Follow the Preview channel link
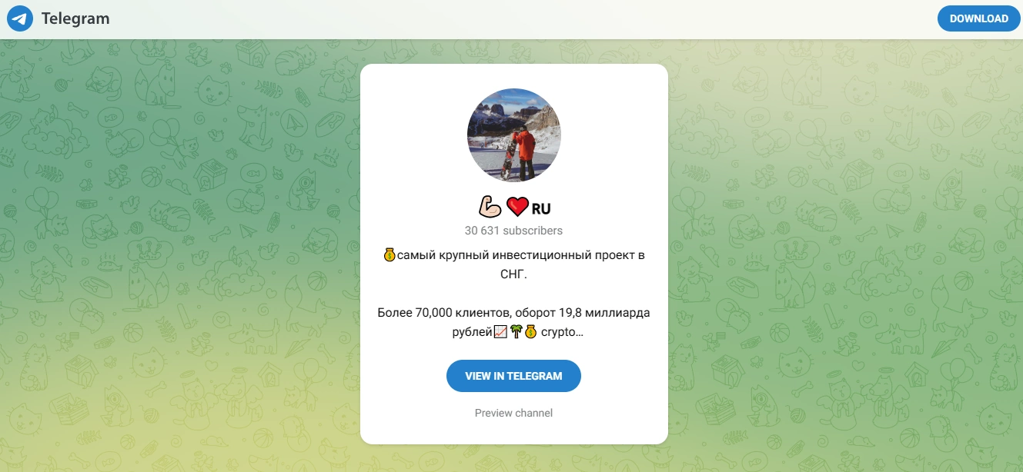 tap(513, 413)
